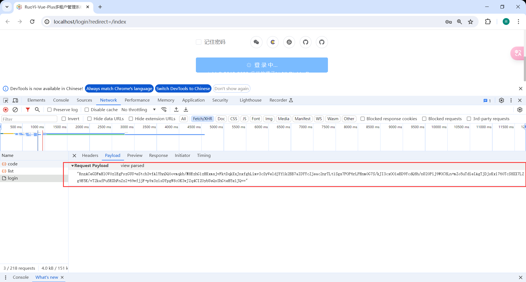Image resolution: width=526 pixels, height=282 pixels.
Task: Open the No throttling dropdown
Action: pos(138,110)
